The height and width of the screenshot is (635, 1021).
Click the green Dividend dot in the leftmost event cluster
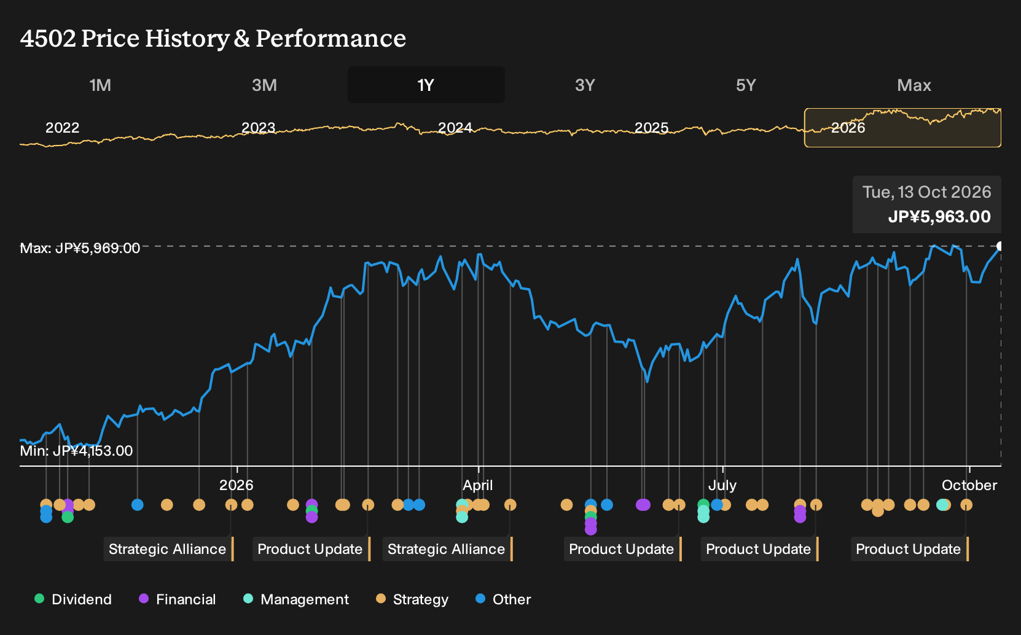pos(68,517)
